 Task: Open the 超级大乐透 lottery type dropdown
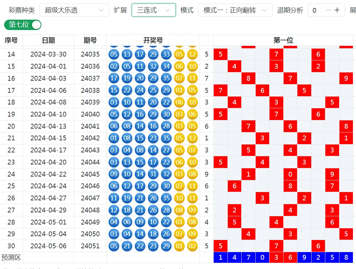[x=74, y=10]
